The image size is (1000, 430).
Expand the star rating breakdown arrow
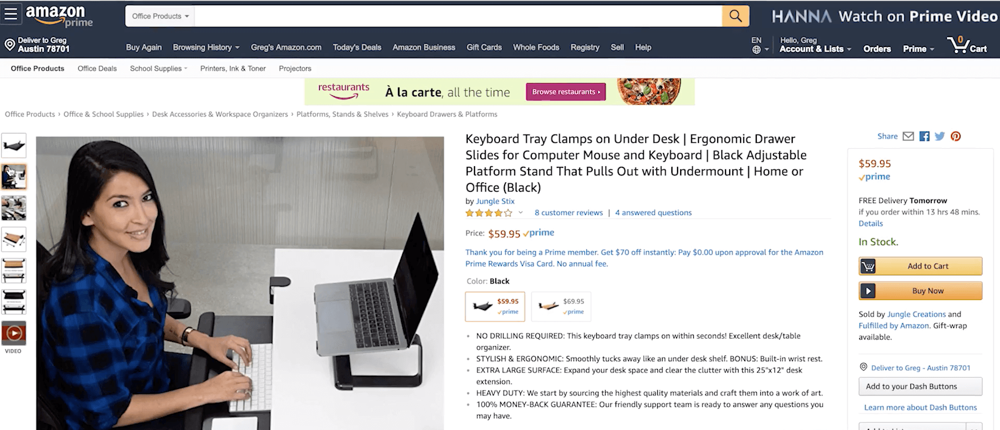click(520, 213)
